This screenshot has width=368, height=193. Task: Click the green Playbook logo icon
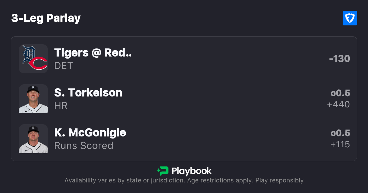163,171
